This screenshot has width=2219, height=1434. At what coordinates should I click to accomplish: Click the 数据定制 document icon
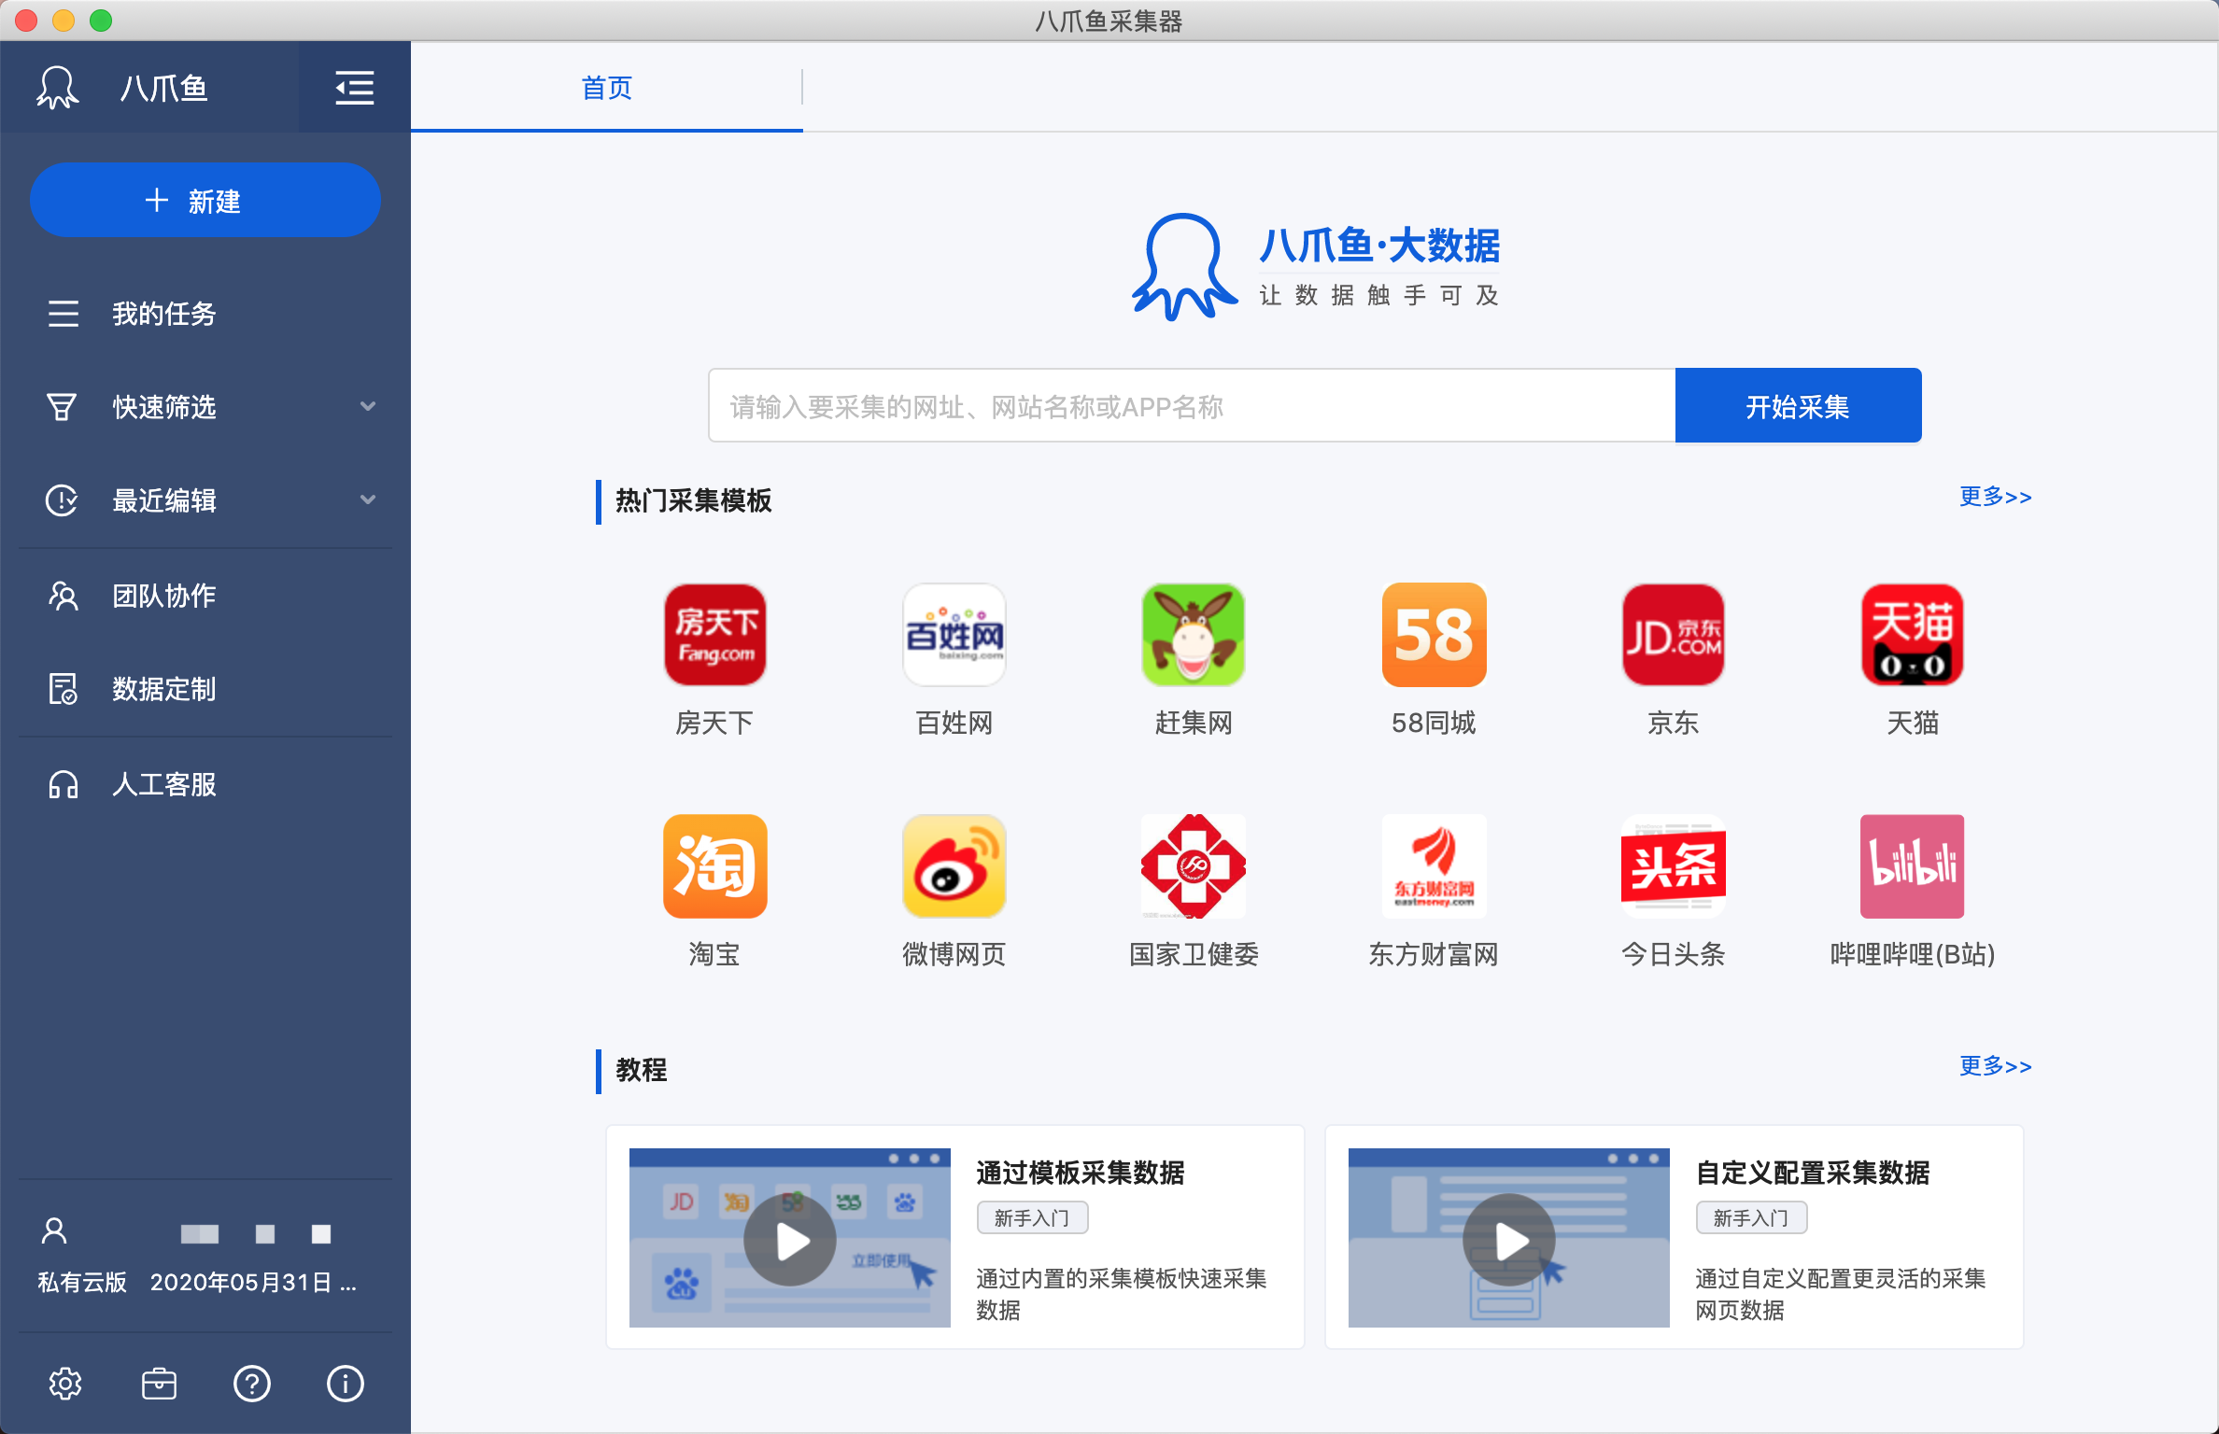(x=64, y=689)
